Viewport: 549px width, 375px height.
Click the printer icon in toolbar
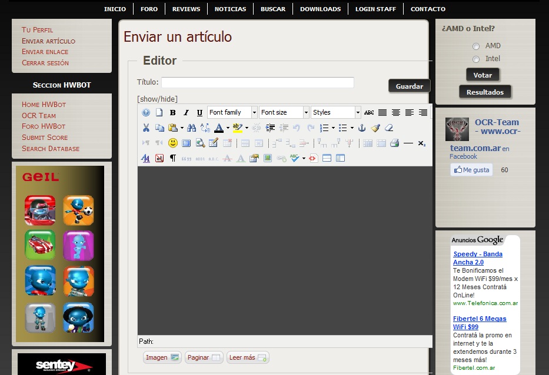pyautogui.click(x=394, y=143)
